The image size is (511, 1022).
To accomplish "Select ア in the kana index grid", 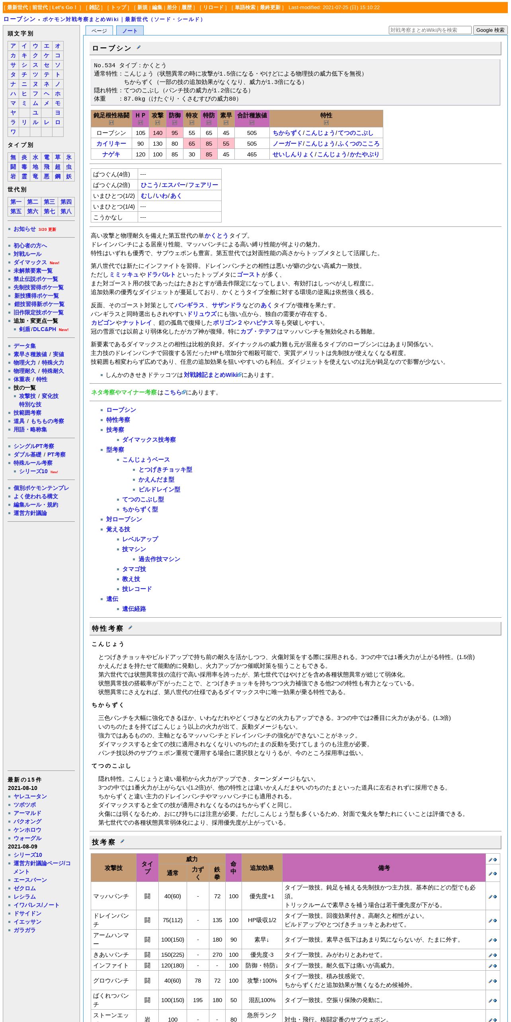I will (13, 46).
